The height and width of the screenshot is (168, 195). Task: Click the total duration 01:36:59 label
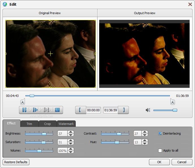tap(182, 96)
